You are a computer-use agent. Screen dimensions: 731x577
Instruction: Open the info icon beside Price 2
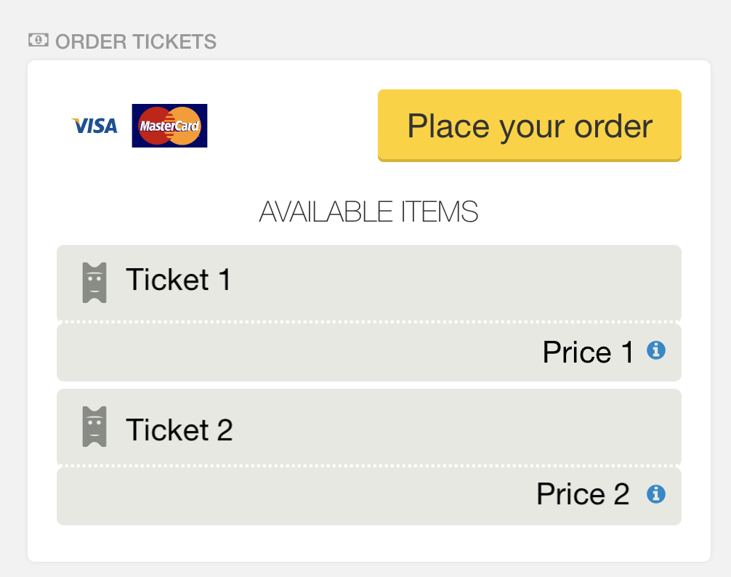(656, 494)
